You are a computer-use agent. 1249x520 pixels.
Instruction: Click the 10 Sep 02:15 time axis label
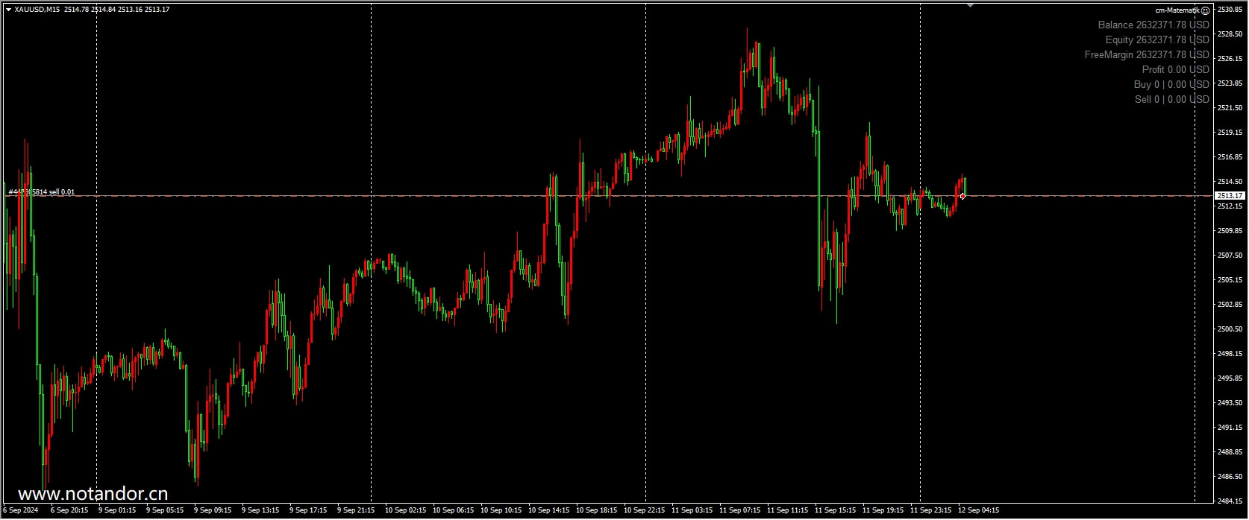click(x=405, y=510)
